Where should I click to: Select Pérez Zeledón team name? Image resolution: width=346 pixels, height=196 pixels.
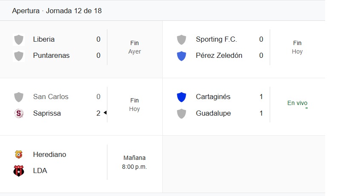[219, 56]
